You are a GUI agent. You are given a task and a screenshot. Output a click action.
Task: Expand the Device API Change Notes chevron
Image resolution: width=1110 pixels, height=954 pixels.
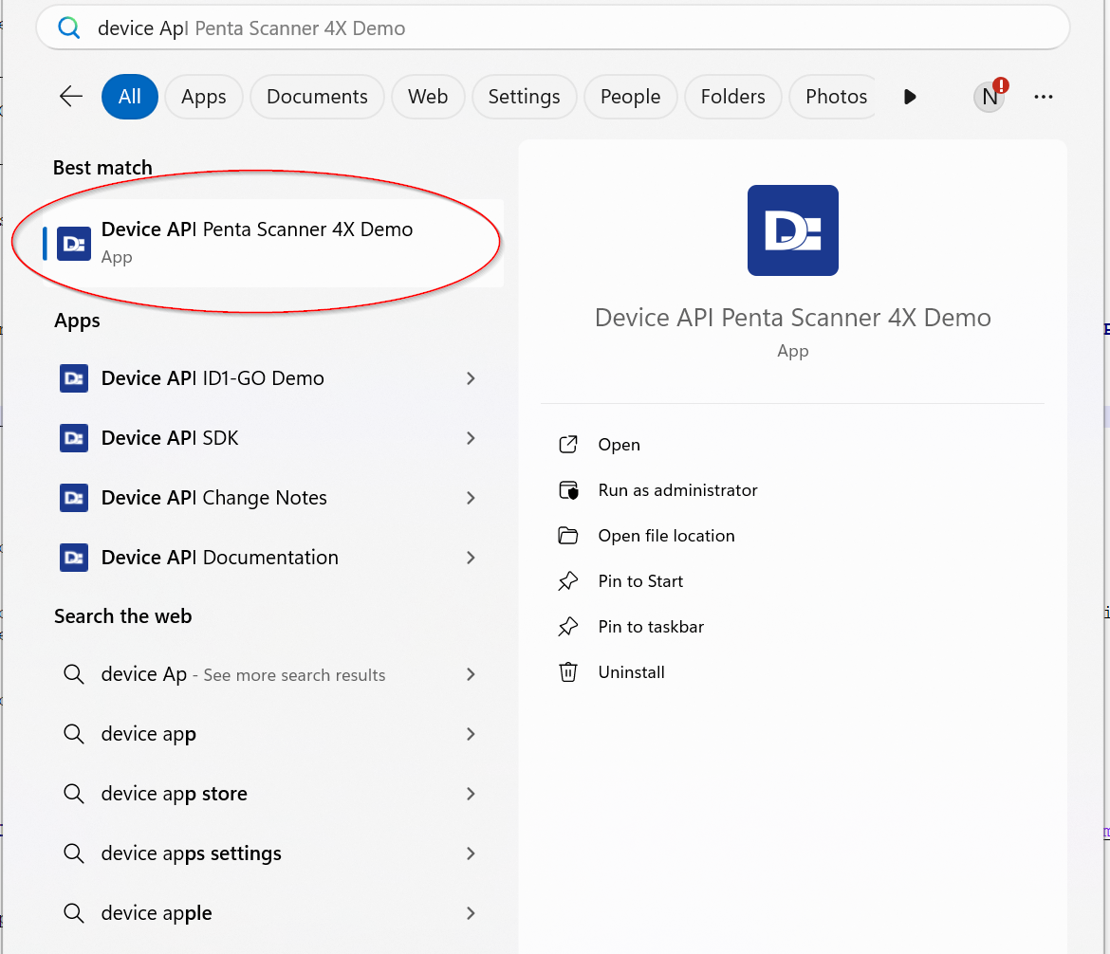tap(471, 498)
